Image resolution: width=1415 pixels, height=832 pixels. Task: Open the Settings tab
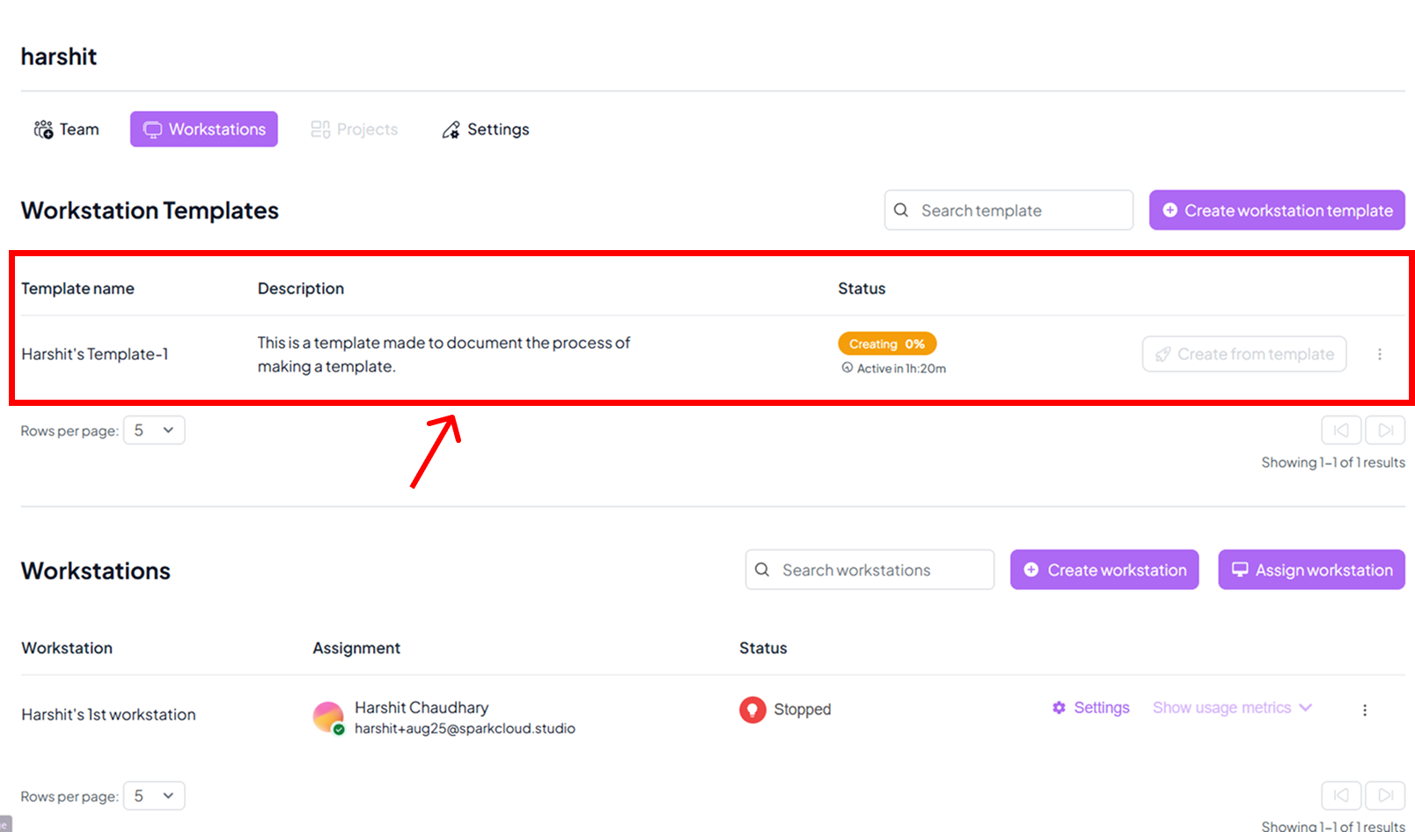pyautogui.click(x=486, y=129)
